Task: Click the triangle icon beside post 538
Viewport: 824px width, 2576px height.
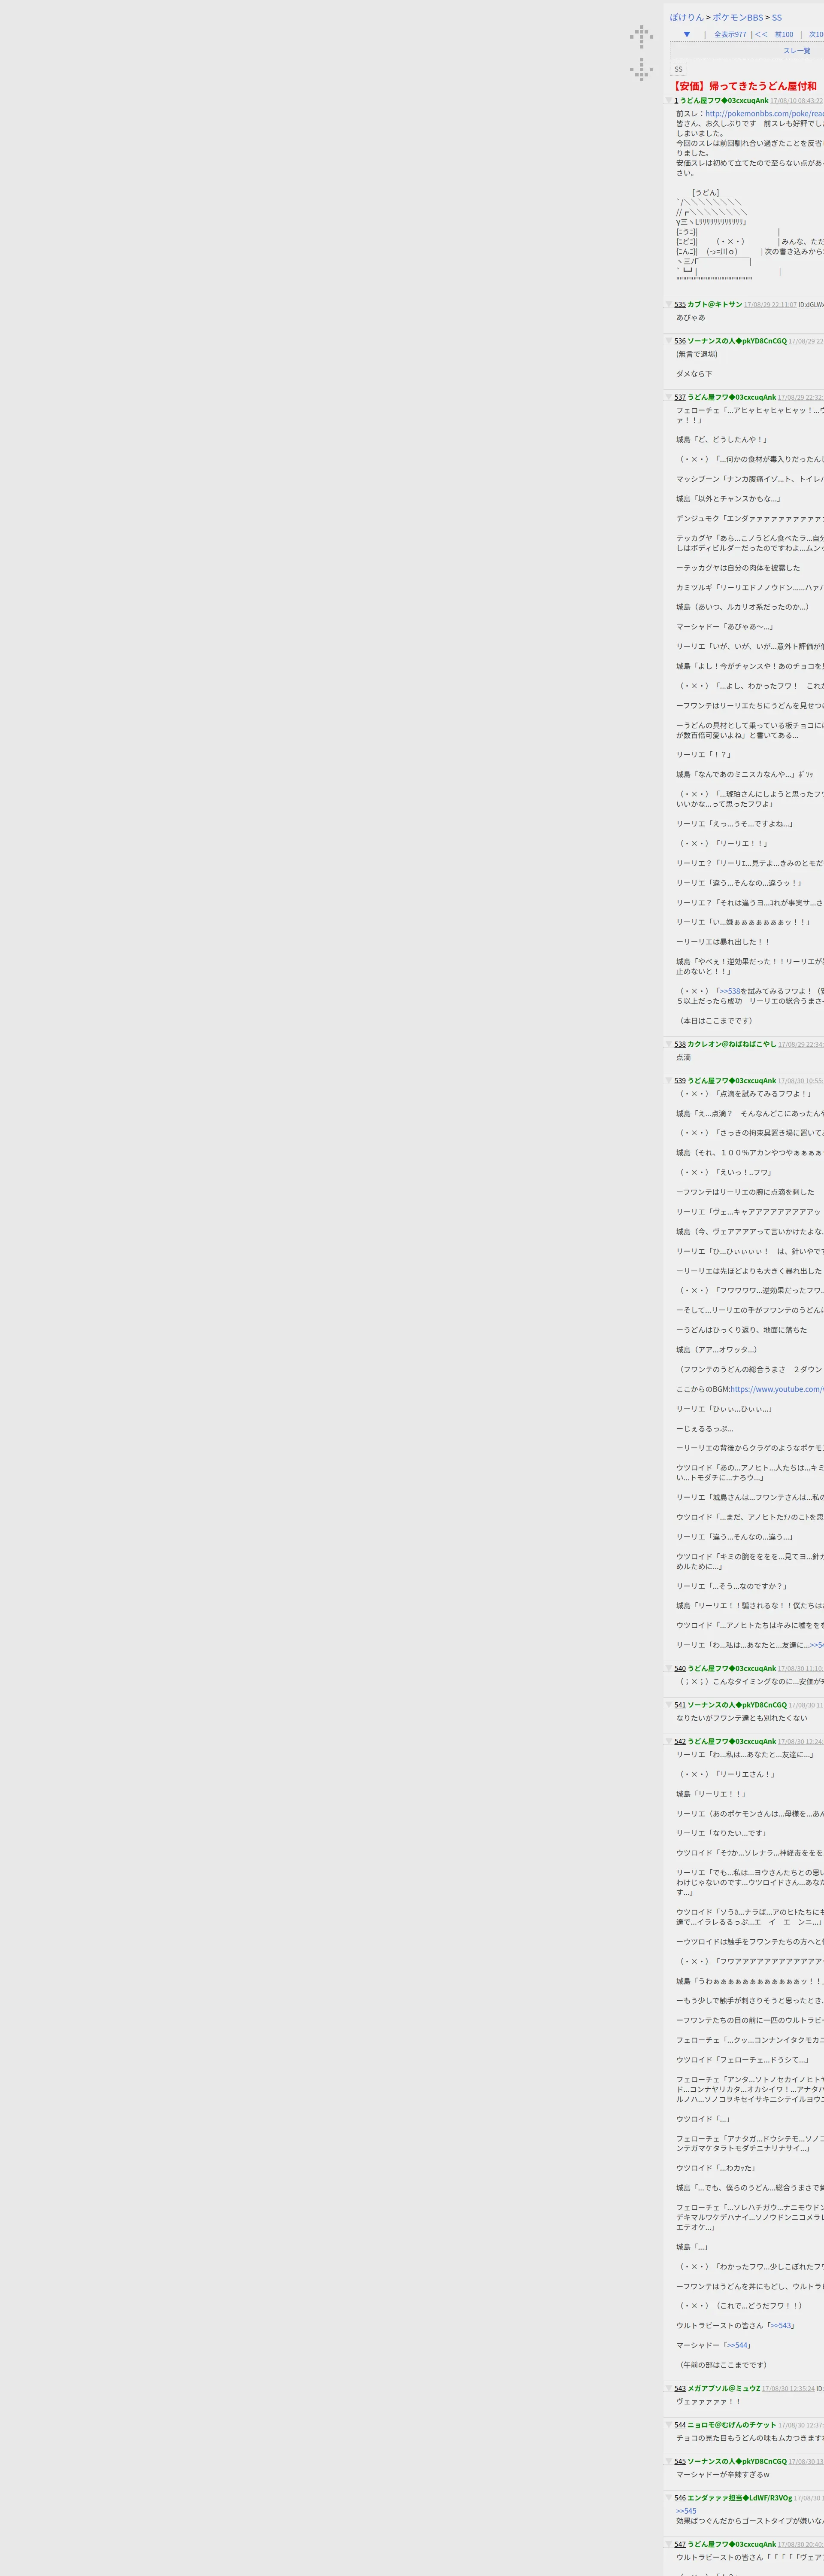Action: (669, 1044)
